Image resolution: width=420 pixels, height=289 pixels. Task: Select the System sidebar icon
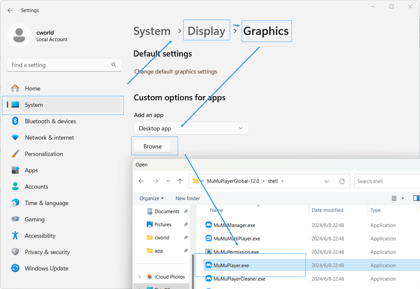coord(15,104)
